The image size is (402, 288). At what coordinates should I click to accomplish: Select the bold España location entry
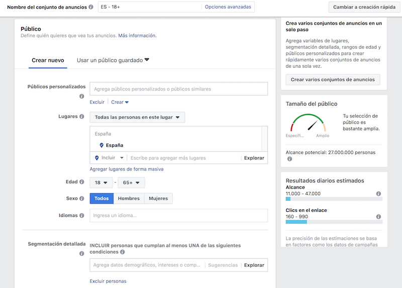pyautogui.click(x=115, y=145)
